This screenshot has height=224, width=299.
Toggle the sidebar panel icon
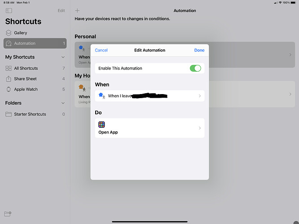9,10
